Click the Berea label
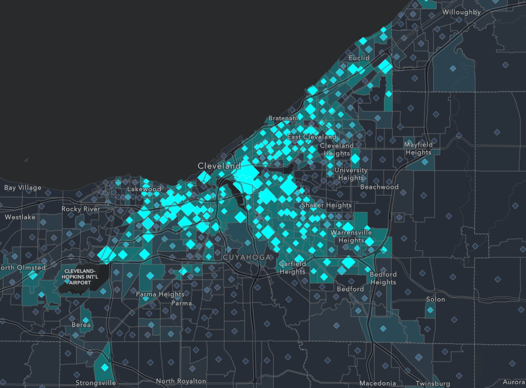The width and height of the screenshot is (526, 388). [81, 325]
